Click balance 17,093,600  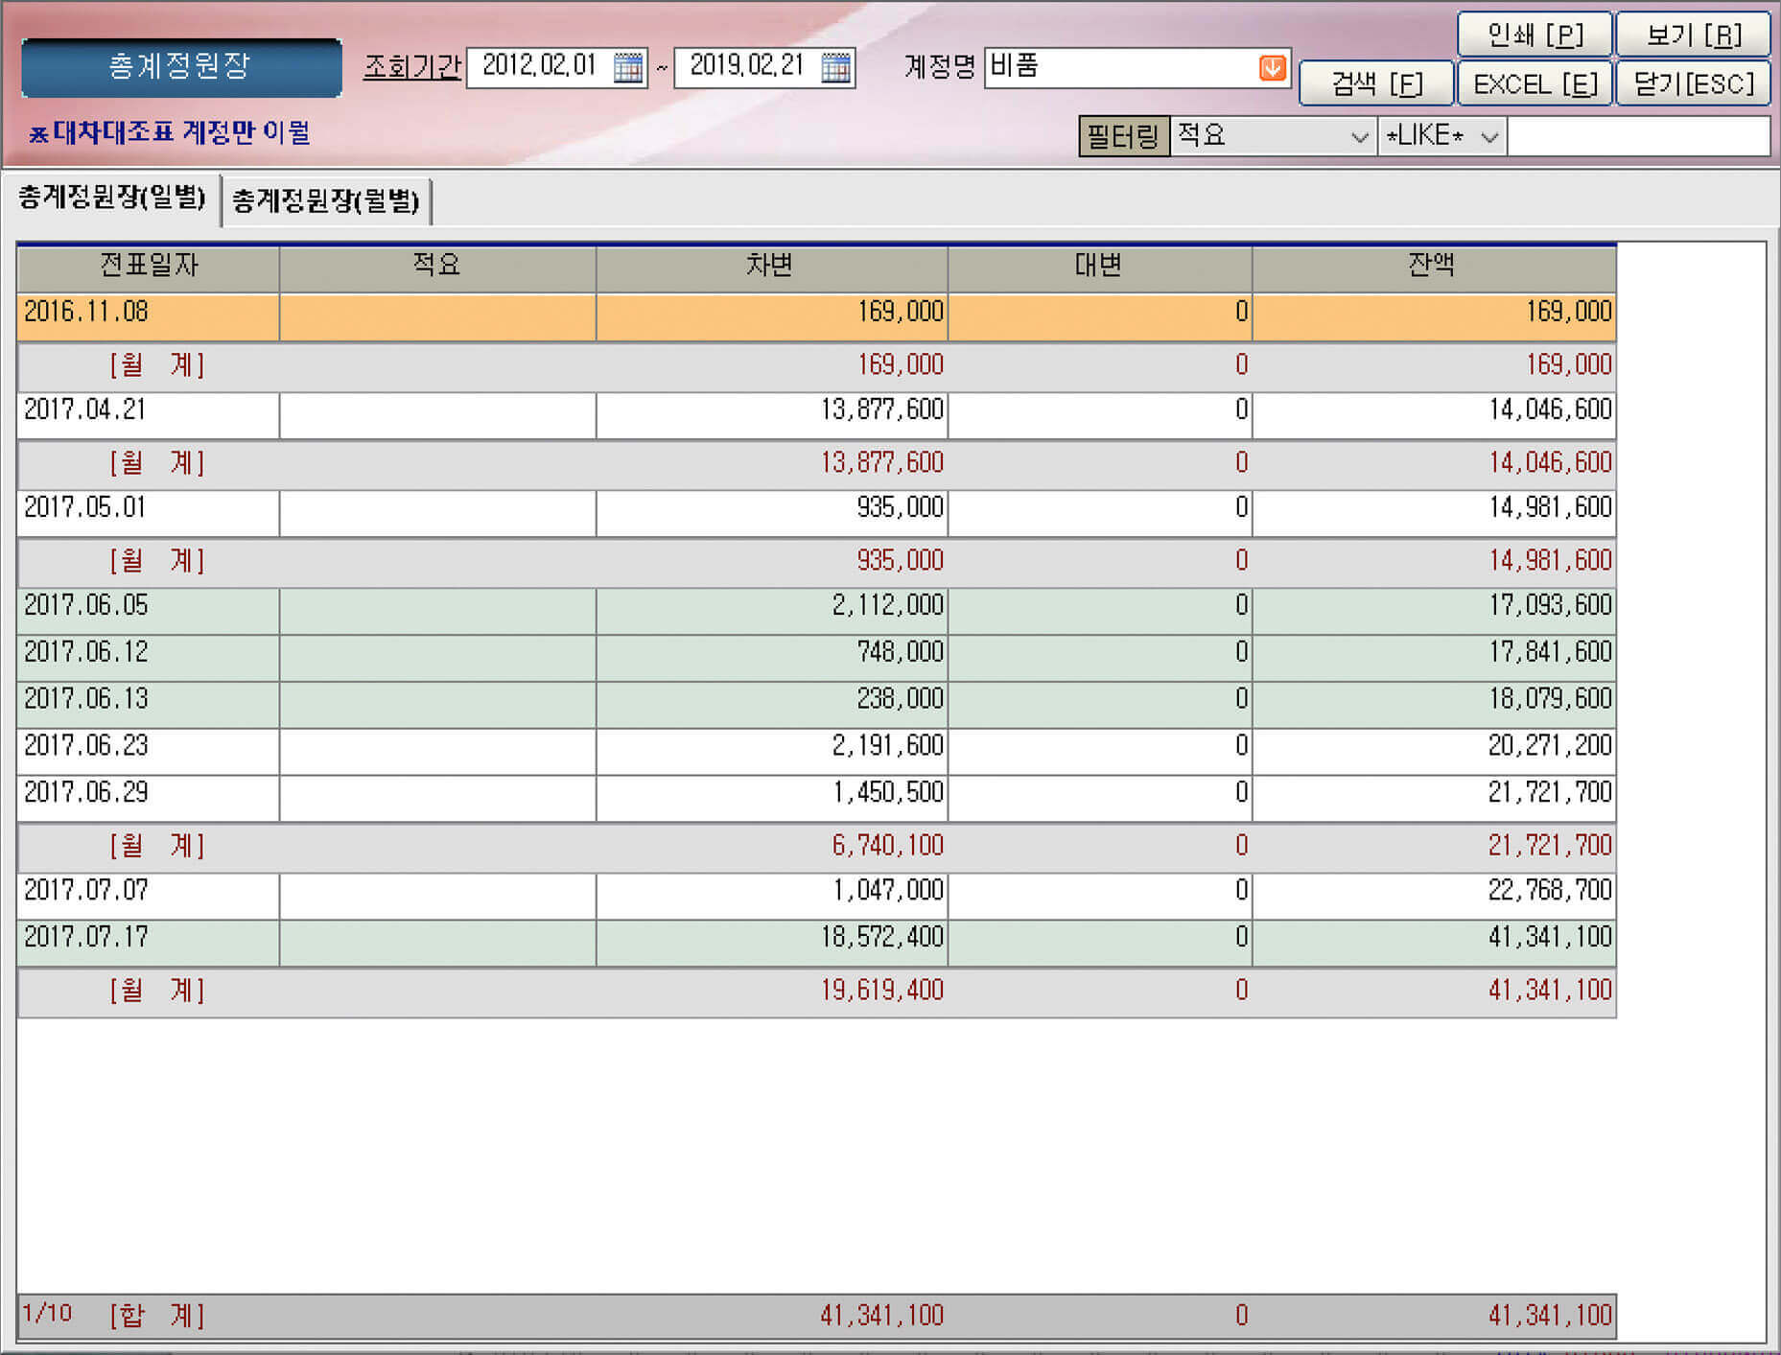[1551, 606]
